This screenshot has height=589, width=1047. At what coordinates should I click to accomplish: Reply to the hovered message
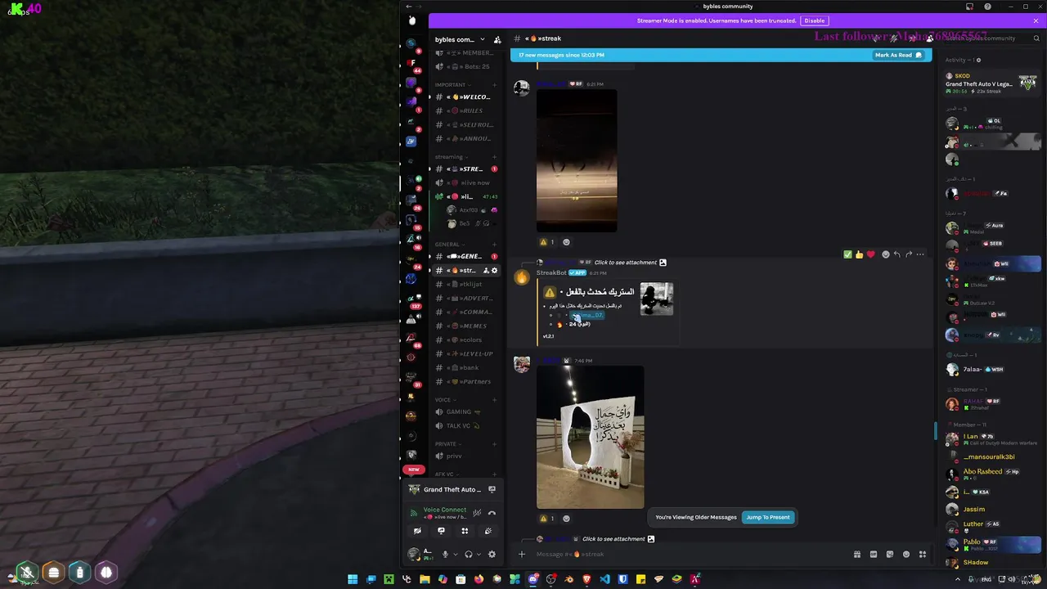tap(896, 254)
